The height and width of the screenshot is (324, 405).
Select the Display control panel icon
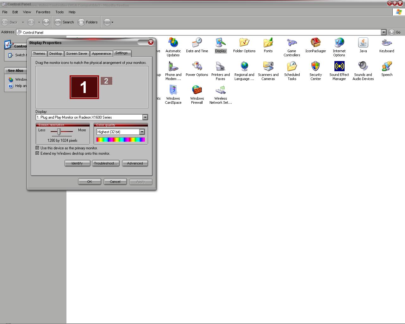(x=221, y=45)
